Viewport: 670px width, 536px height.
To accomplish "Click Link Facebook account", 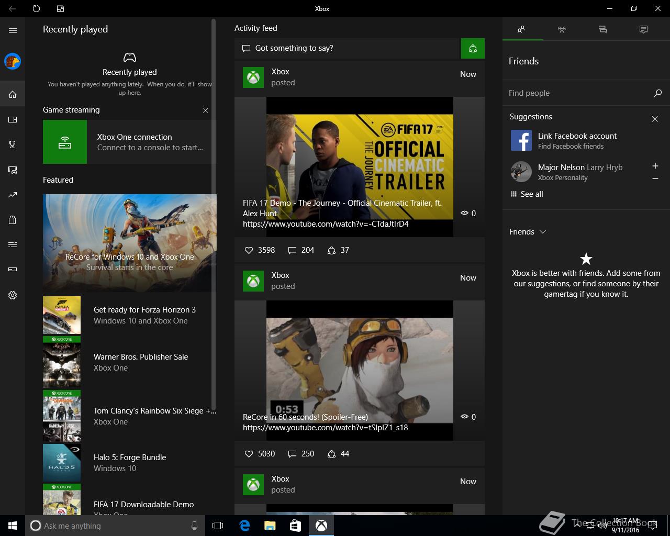I will 577,136.
